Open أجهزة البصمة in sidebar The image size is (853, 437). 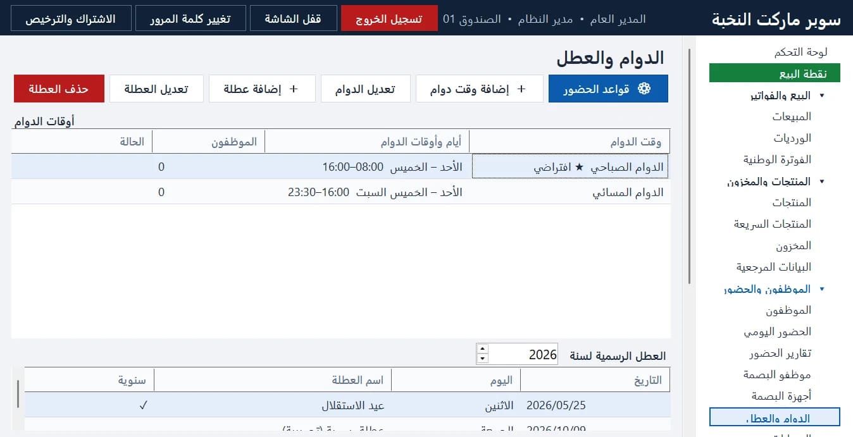781,396
